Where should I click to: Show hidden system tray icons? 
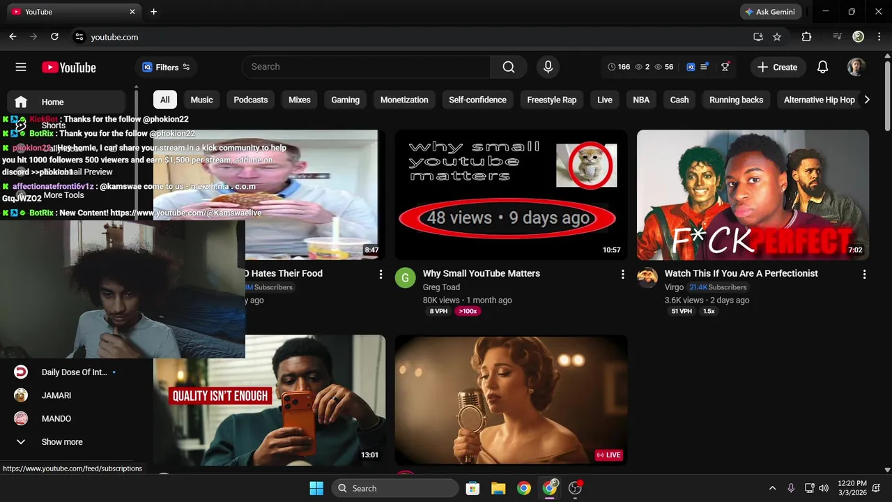point(772,488)
